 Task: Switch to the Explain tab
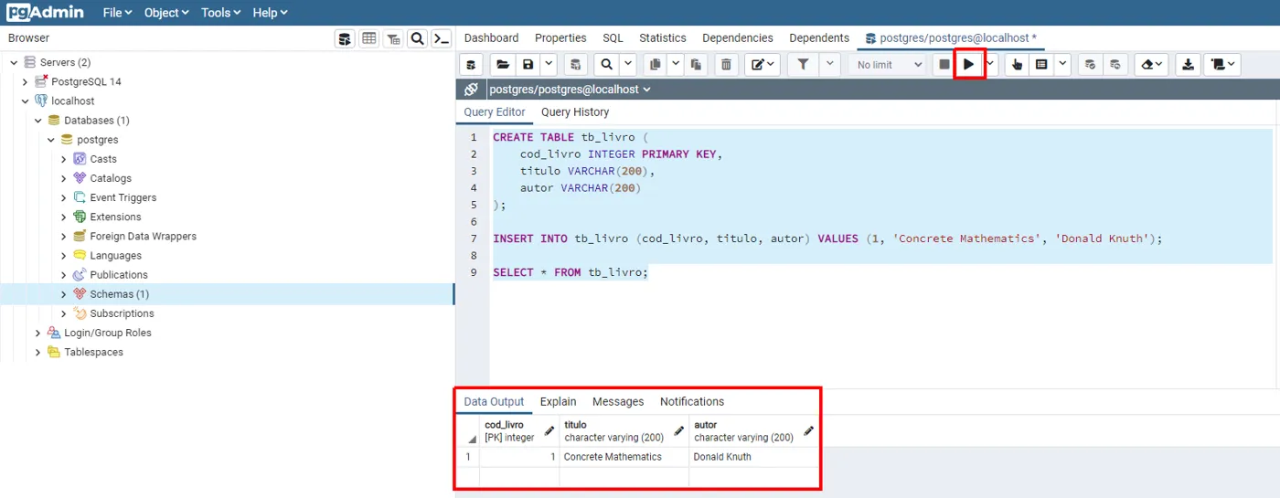(558, 401)
